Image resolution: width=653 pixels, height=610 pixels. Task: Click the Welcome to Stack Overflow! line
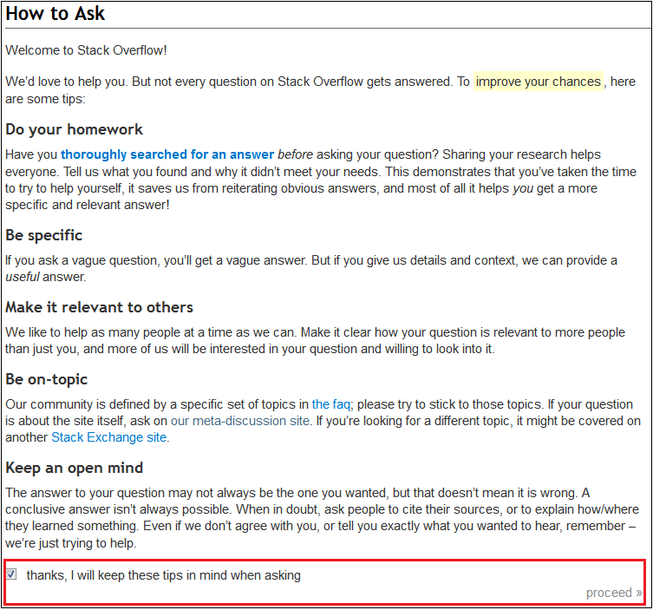[x=86, y=50]
